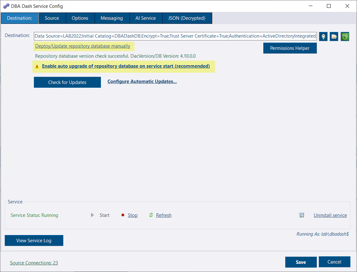
Task: Click the Uninstall service link
Action: (330, 215)
